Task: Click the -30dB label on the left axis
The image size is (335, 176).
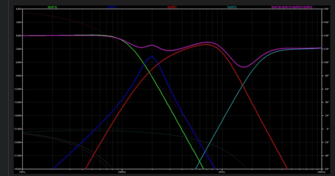Action: (x=18, y=169)
